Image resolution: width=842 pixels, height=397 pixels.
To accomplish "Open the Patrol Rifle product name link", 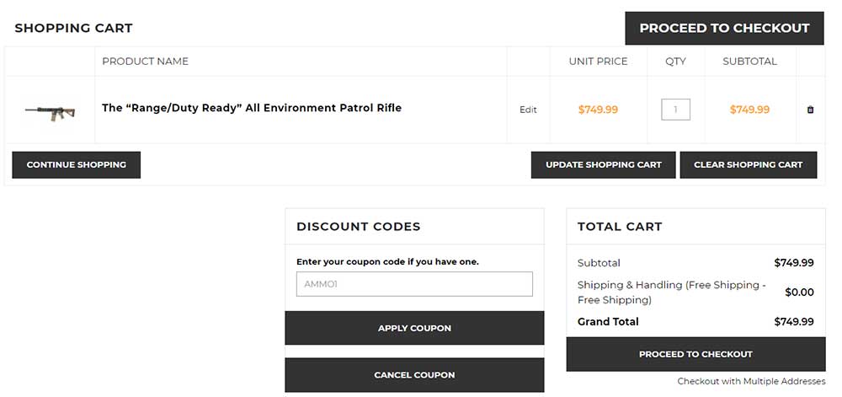I will pos(252,108).
